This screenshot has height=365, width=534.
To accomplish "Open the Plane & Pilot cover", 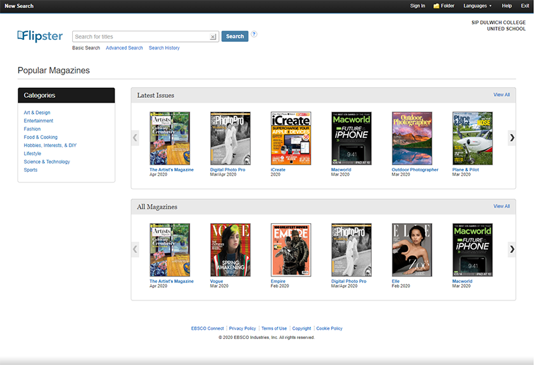I will click(x=473, y=139).
